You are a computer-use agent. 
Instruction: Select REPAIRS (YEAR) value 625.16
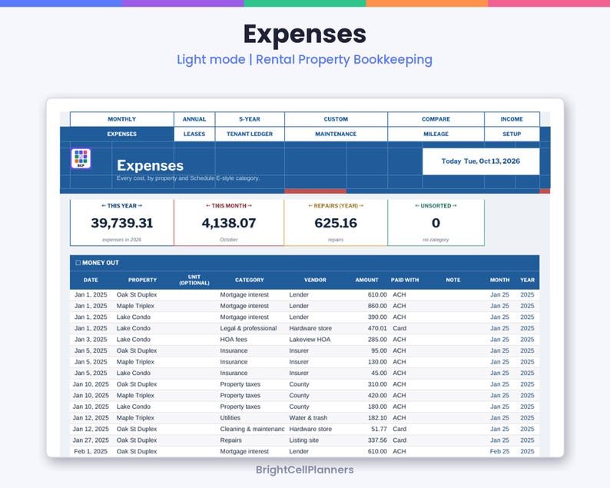pos(336,223)
